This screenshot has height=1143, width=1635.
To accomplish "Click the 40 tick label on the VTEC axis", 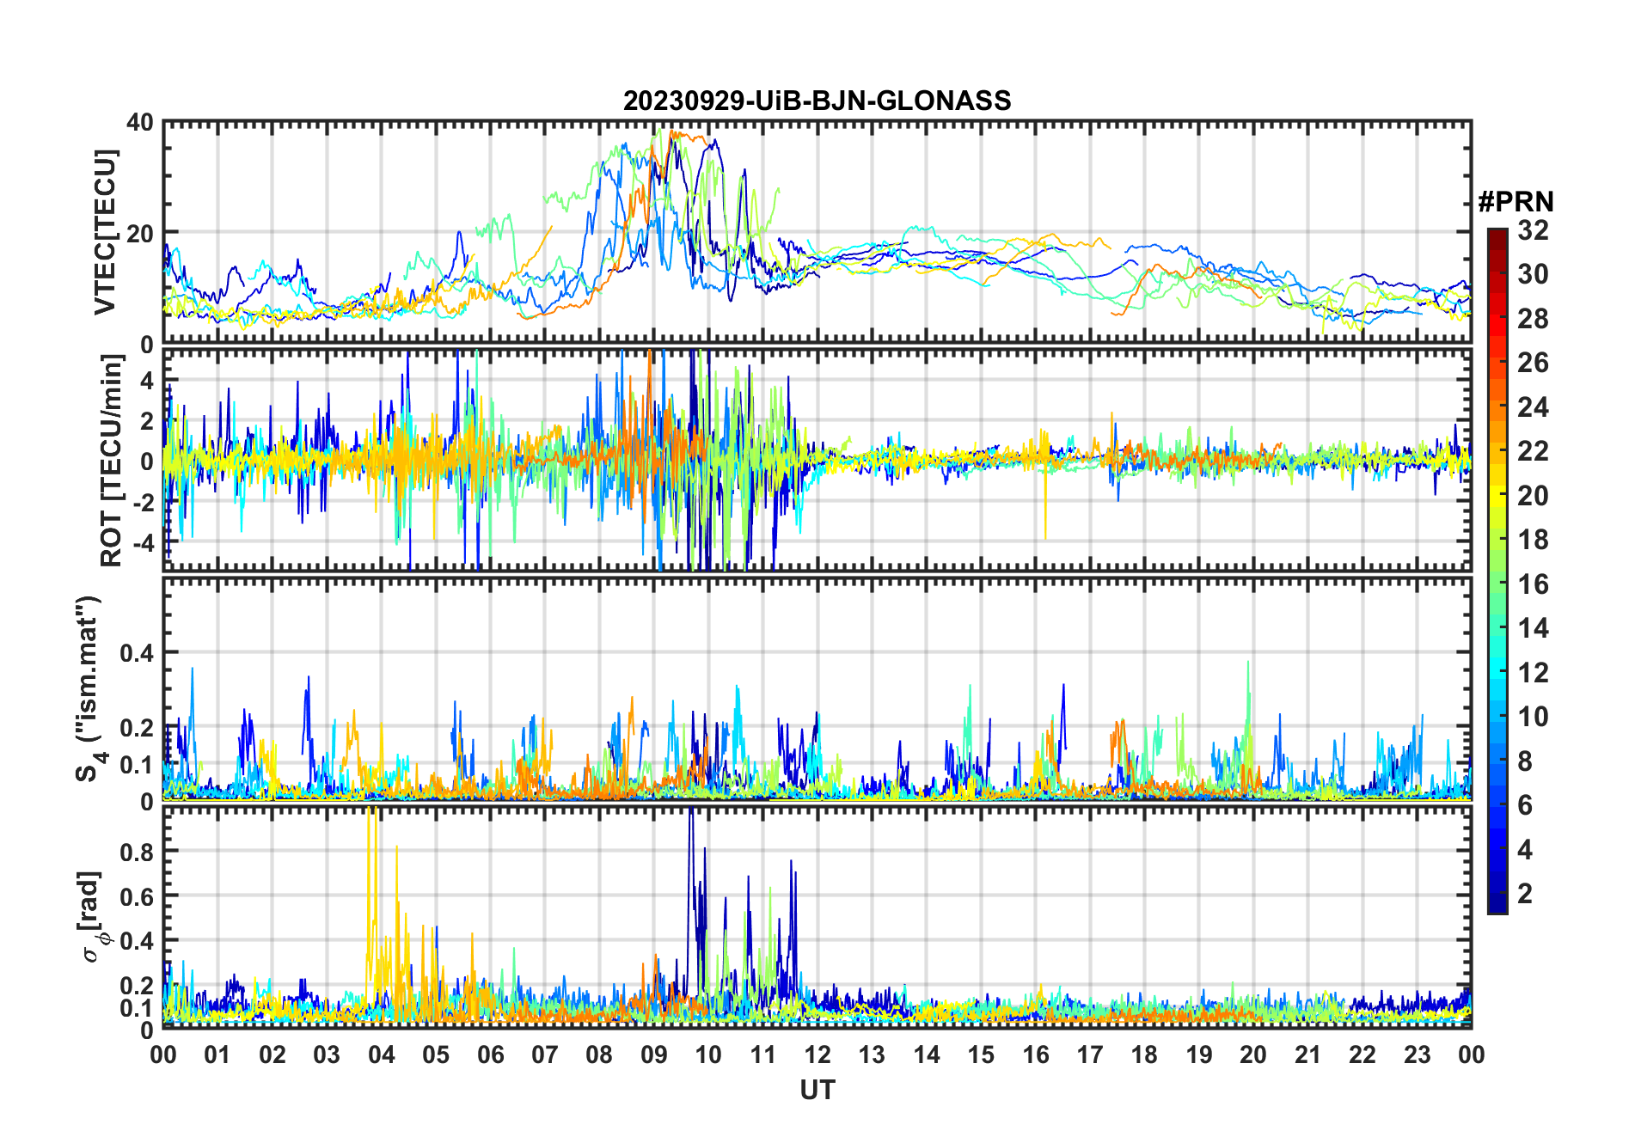I will click(140, 123).
